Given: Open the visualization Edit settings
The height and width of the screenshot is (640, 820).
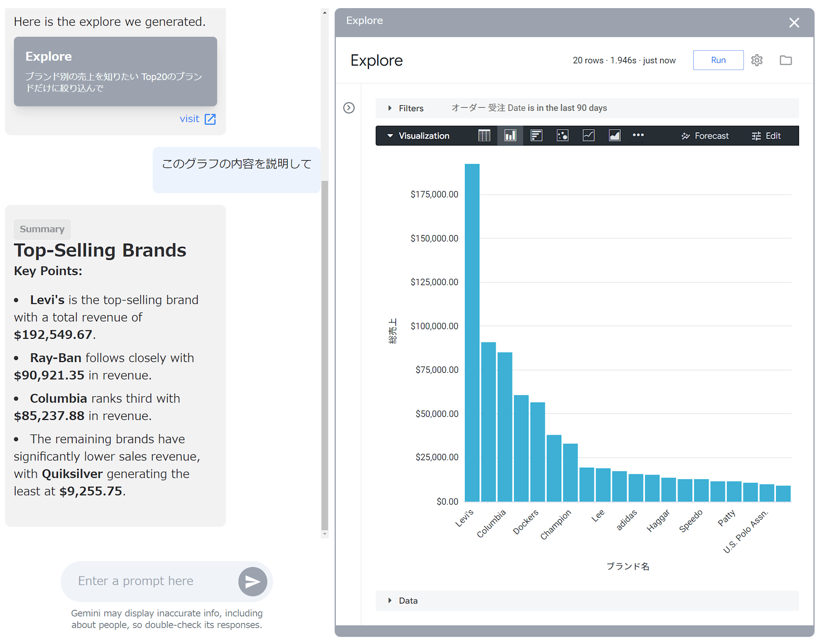Looking at the screenshot, I should click(x=766, y=136).
